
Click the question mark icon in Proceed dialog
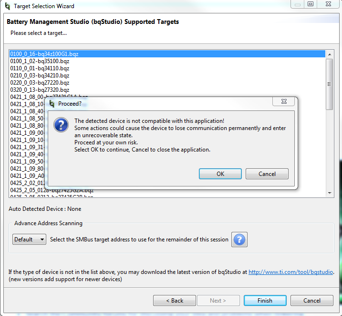[61, 125]
